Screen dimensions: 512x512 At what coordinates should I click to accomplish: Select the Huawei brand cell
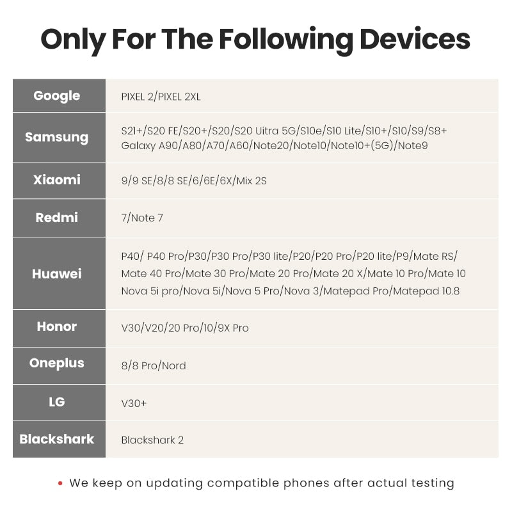[x=59, y=273]
